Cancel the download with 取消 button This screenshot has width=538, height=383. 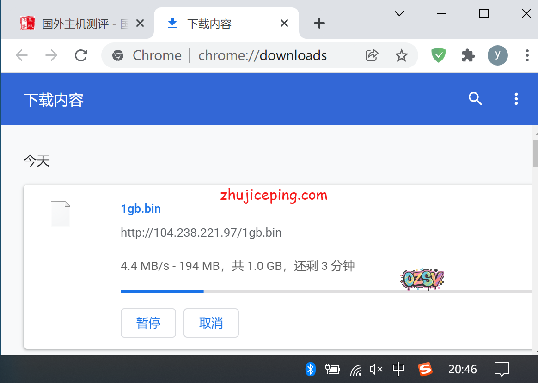(x=211, y=323)
